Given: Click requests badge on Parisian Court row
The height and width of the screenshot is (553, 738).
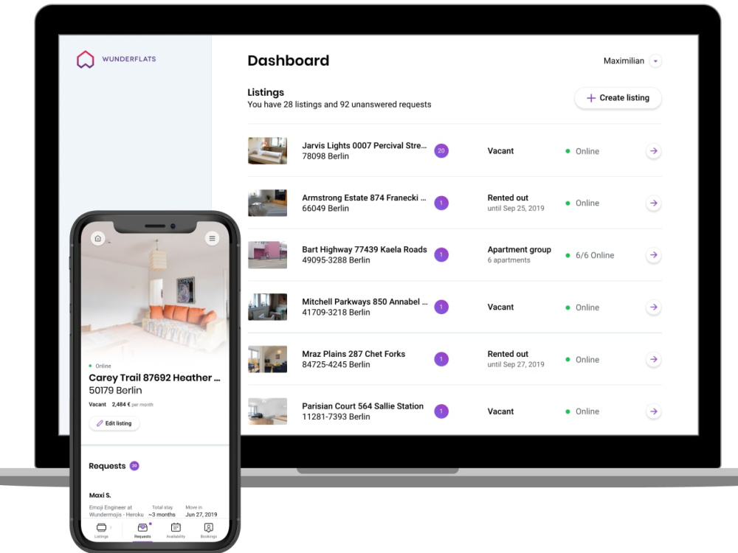Looking at the screenshot, I should coord(441,411).
